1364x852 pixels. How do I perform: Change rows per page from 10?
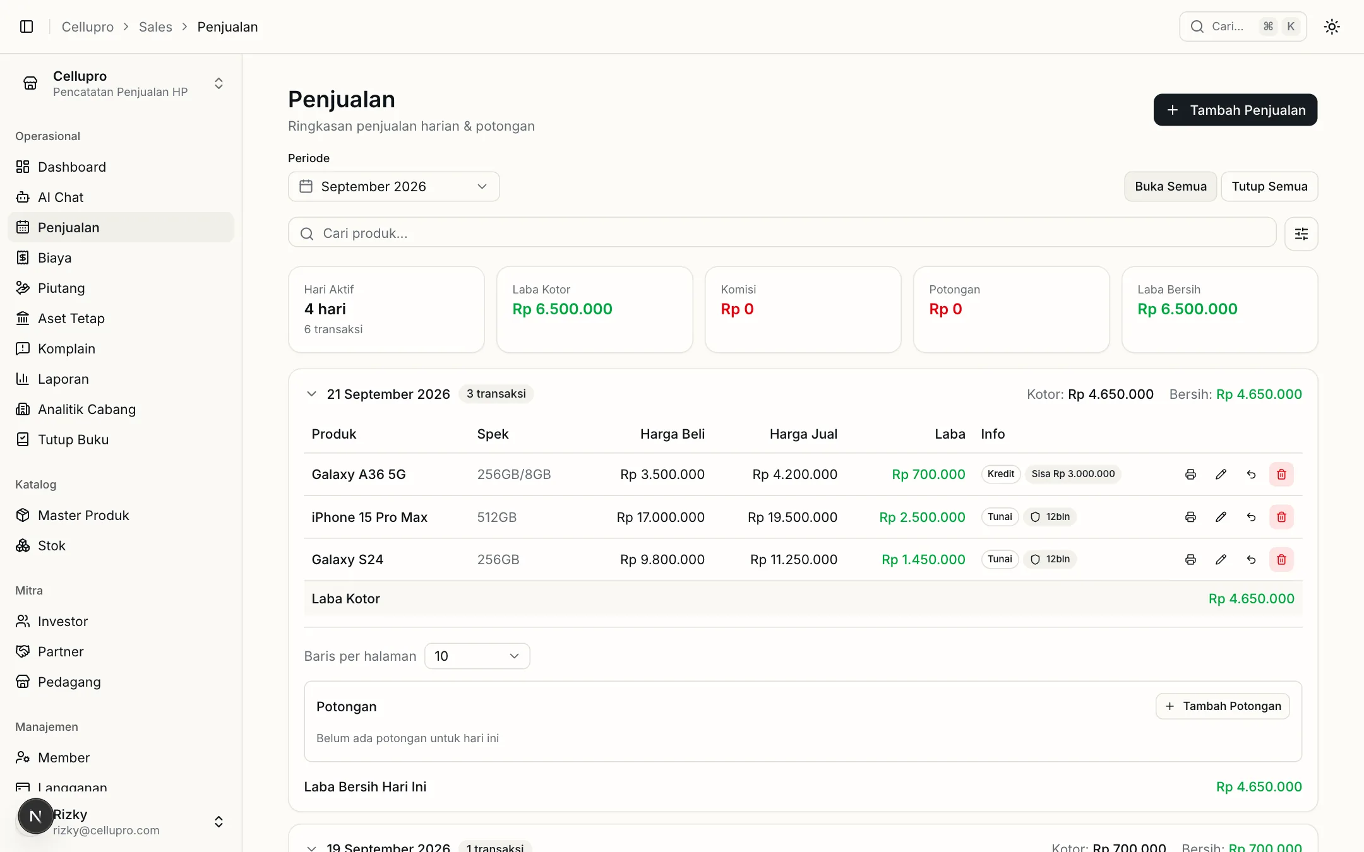tap(477, 656)
